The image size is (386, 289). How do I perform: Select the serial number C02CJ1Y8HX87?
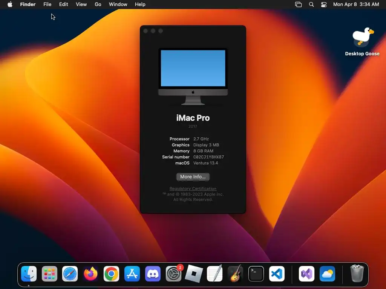[208, 157]
